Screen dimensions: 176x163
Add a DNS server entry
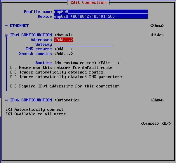[x=64, y=49]
